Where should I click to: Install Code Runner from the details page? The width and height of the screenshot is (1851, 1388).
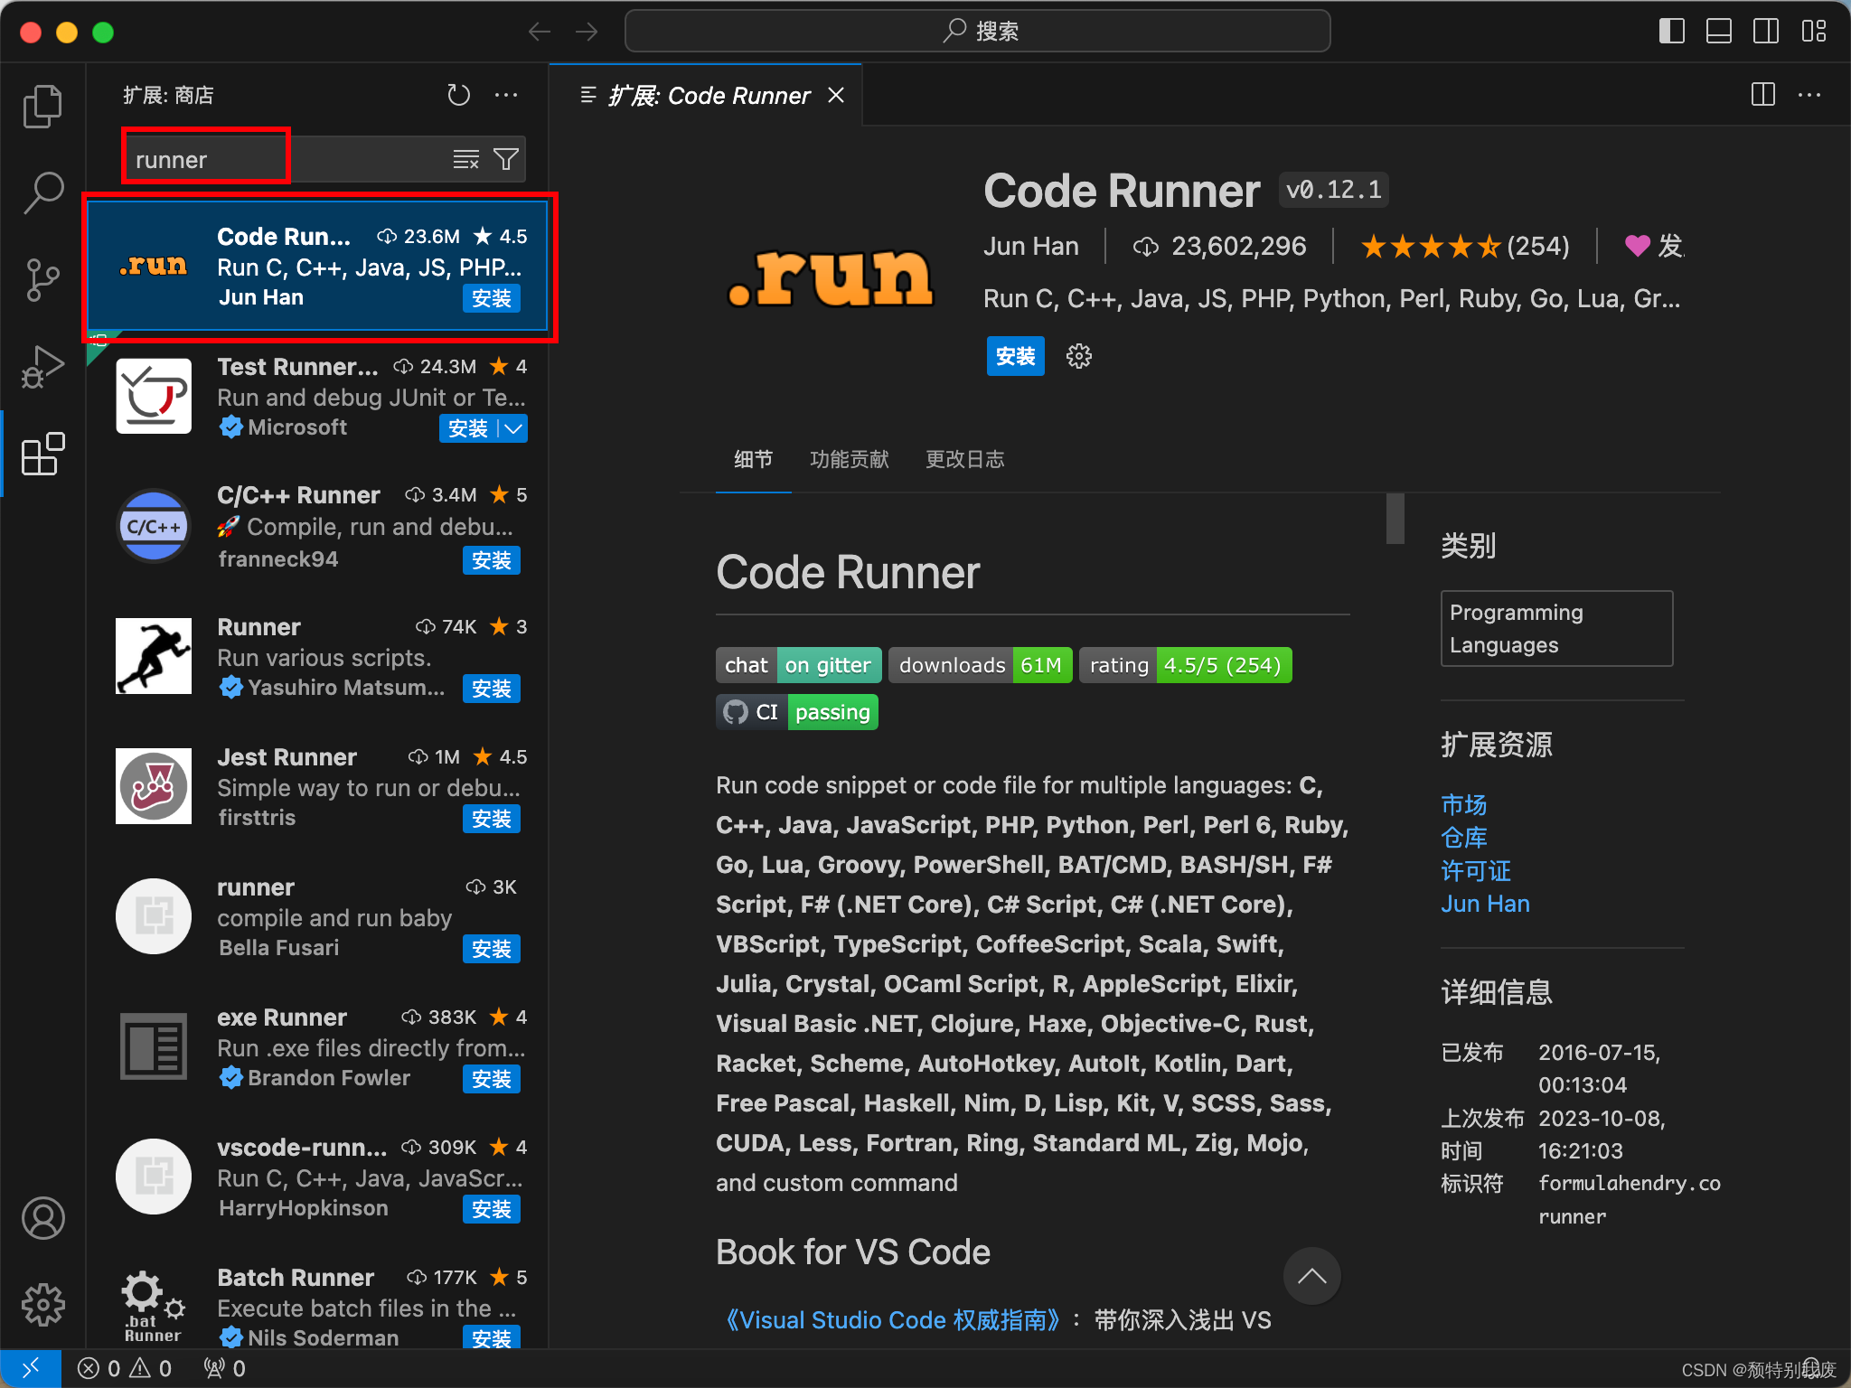[x=1015, y=356]
